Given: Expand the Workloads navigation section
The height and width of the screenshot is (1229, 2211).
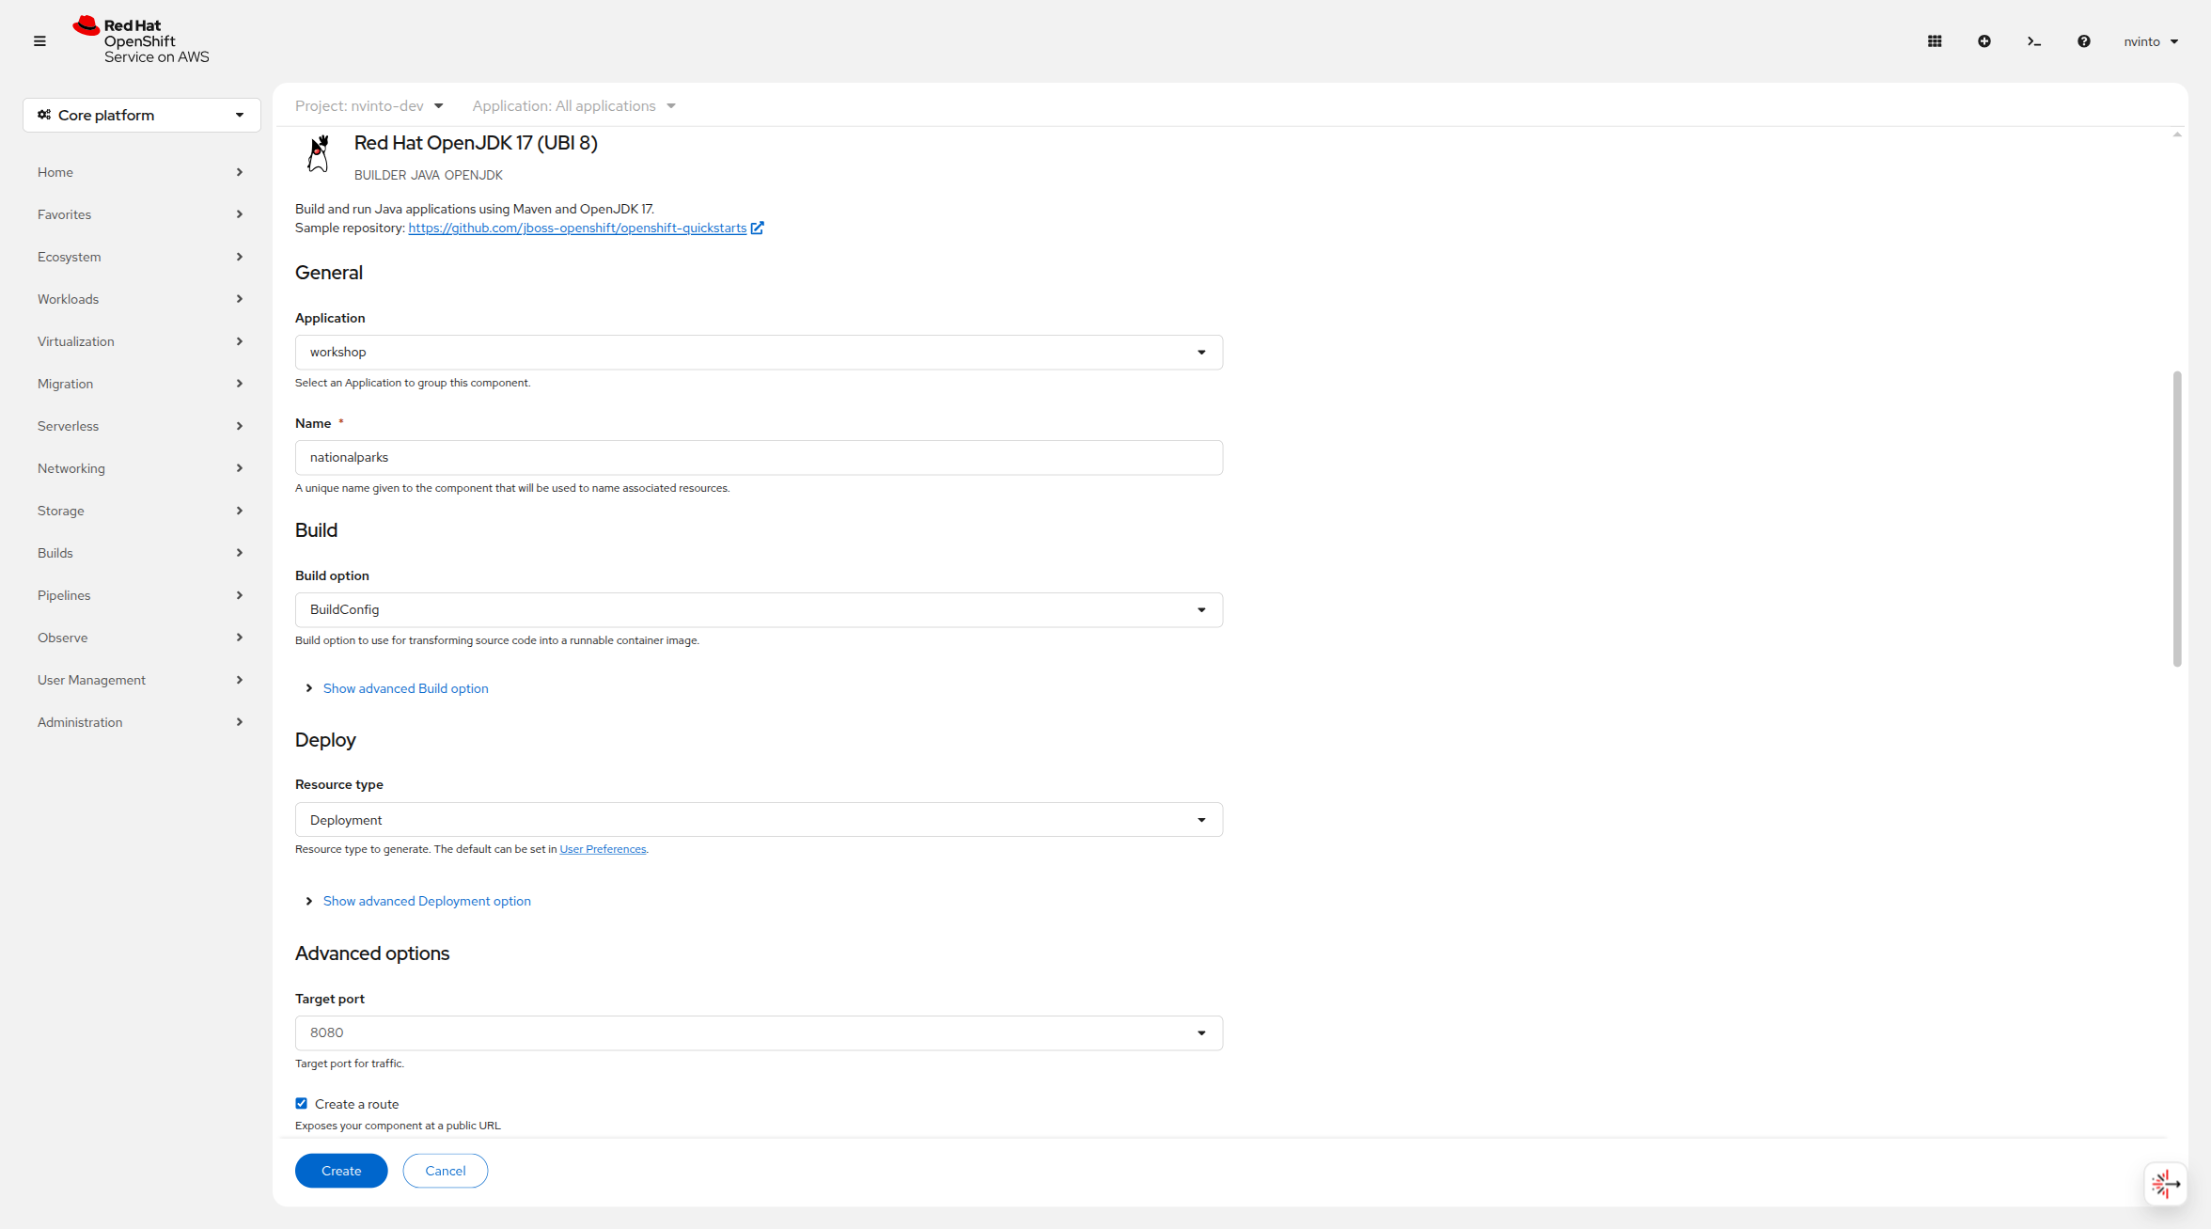Looking at the screenshot, I should [141, 299].
